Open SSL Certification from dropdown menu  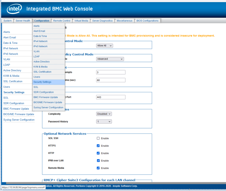[x=49, y=72]
